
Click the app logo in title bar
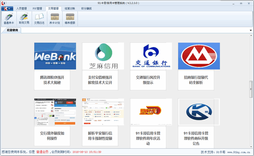pyautogui.click(x=3, y=3)
